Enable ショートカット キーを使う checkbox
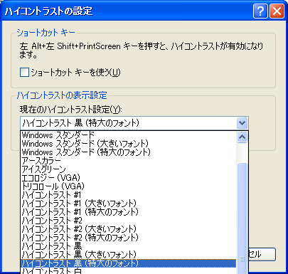Screen dimensions: 288x274 point(24,73)
